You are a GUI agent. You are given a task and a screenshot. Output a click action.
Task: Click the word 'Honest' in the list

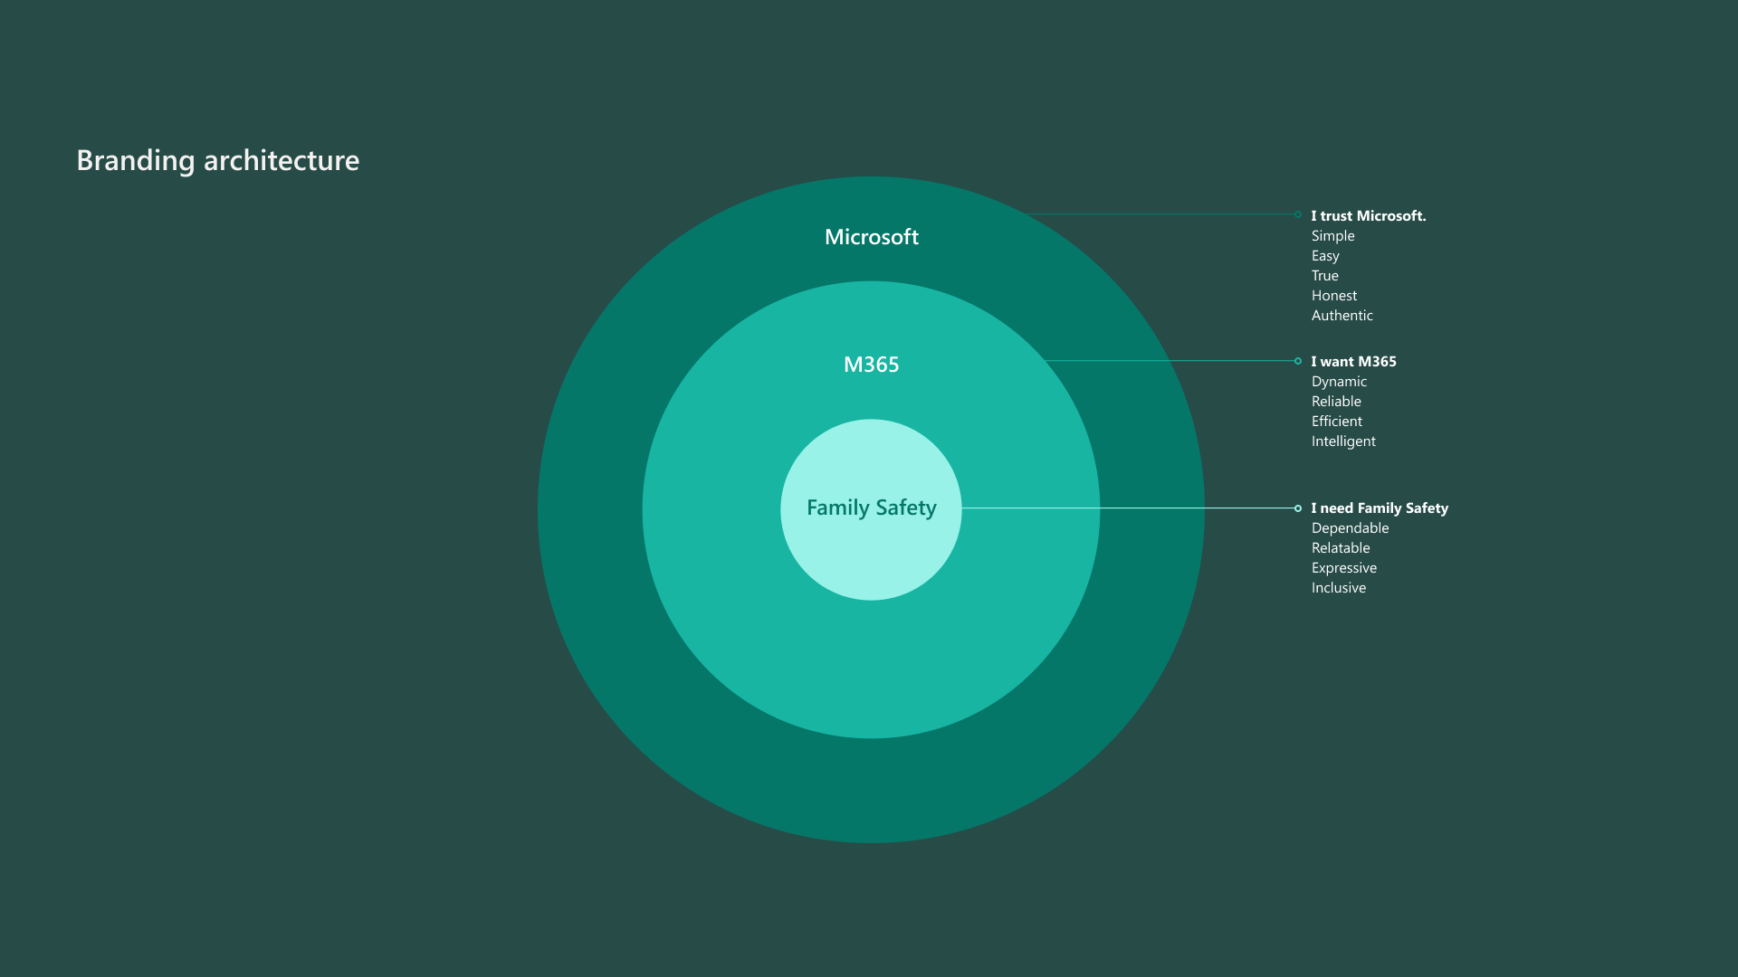pyautogui.click(x=1334, y=296)
